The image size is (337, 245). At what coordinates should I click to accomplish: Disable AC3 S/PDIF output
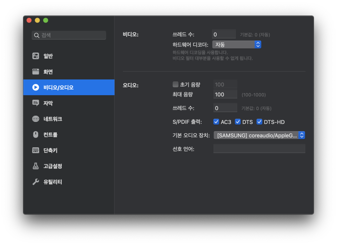(x=217, y=122)
